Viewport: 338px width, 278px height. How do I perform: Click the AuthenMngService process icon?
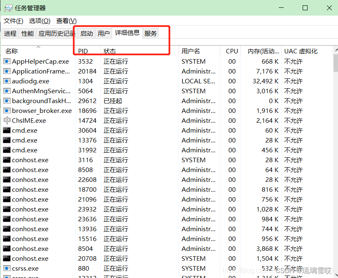[7, 91]
